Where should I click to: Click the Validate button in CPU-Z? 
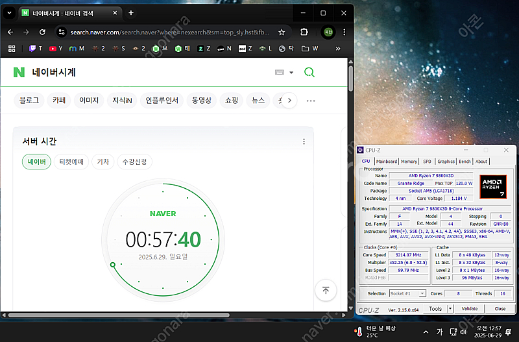pyautogui.click(x=470, y=309)
